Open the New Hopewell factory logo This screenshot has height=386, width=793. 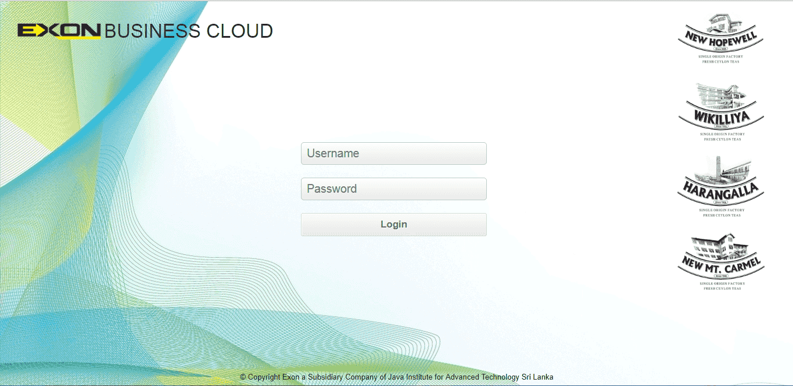click(720, 39)
